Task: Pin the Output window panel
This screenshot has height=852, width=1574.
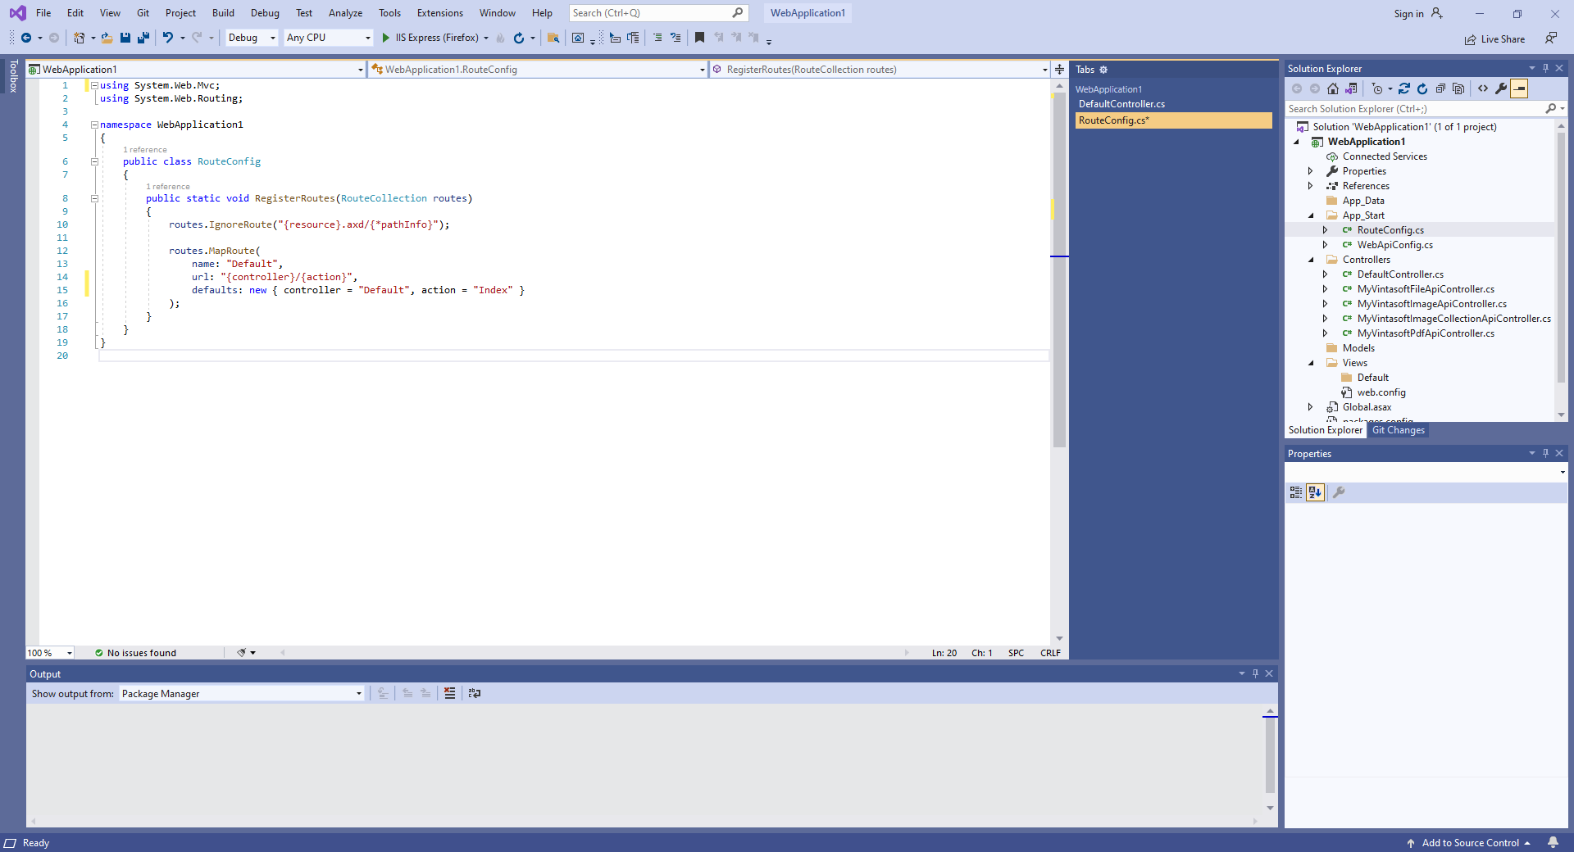Action: 1255,673
